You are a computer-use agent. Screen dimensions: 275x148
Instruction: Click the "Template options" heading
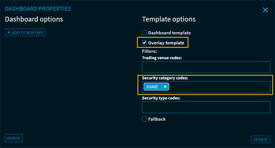169,19
